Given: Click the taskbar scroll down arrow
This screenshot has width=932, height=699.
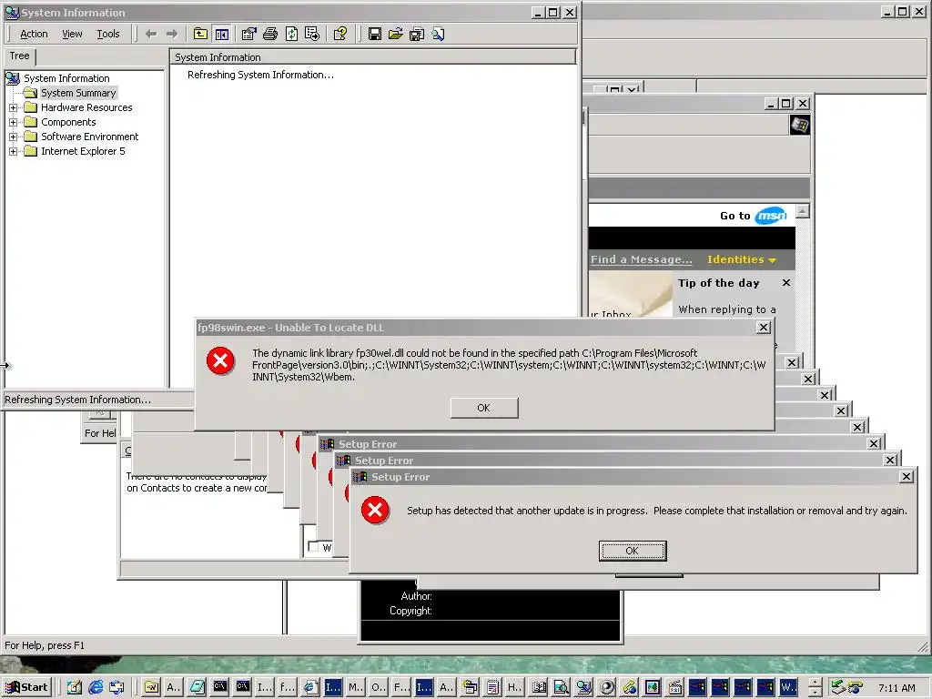Looking at the screenshot, I should [x=815, y=693].
